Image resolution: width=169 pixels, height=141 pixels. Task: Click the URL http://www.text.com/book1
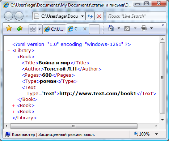pyautogui.click(x=98, y=93)
